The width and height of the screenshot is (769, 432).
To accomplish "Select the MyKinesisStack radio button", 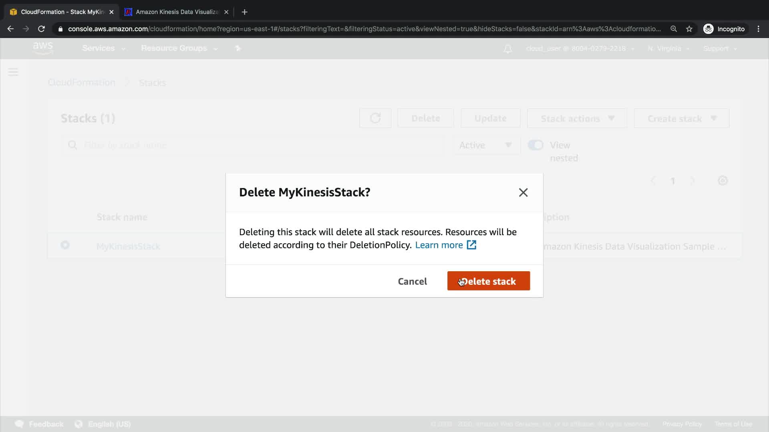I will coord(65,245).
